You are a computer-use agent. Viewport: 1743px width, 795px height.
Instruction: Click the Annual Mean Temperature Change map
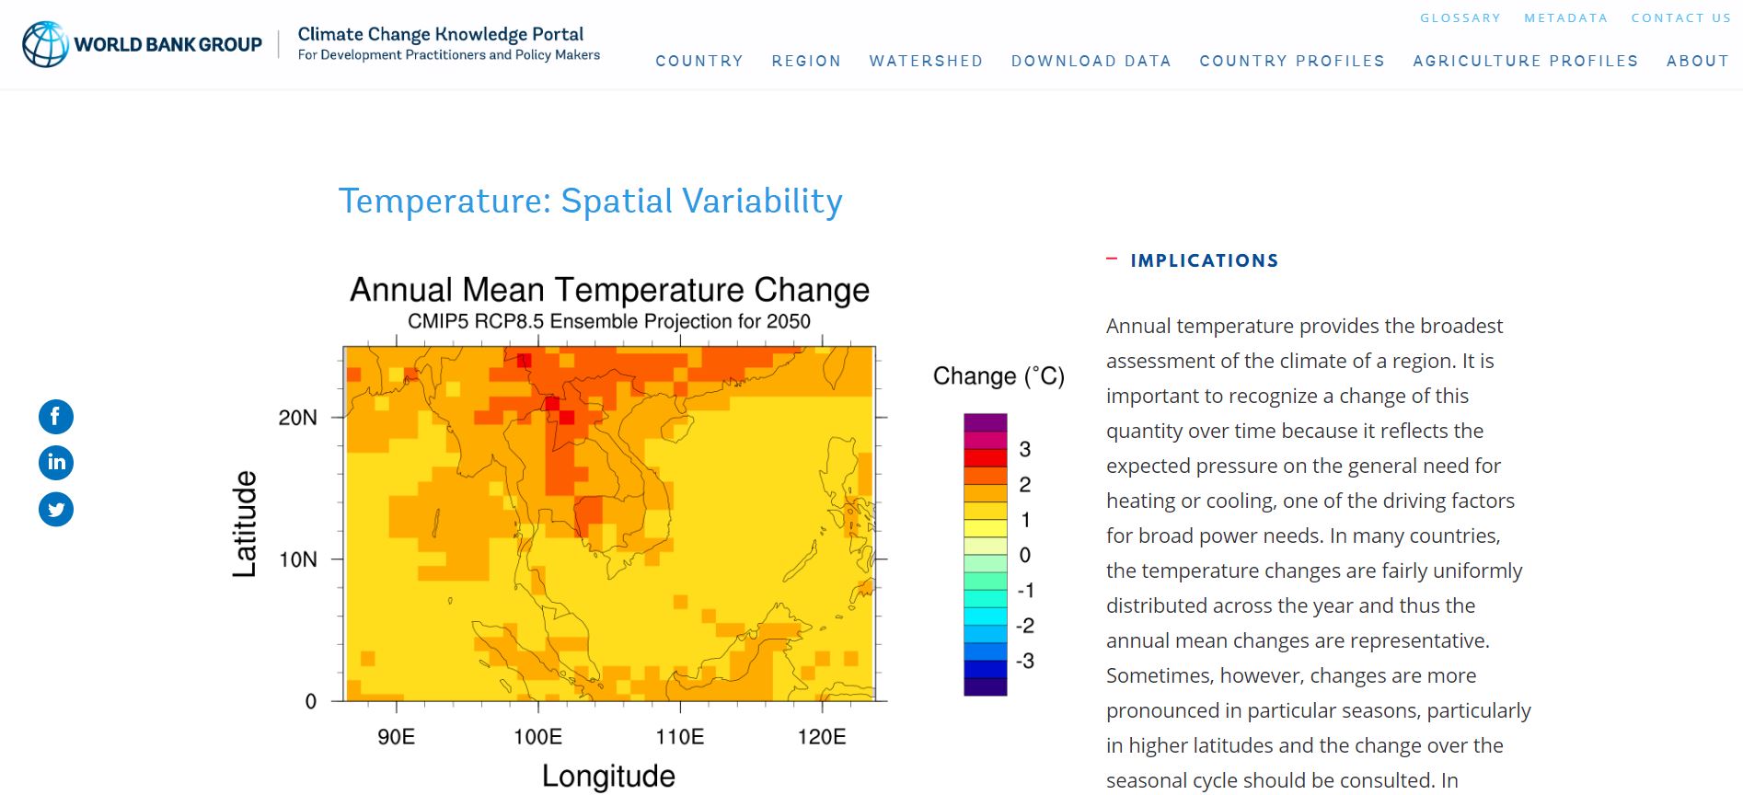608,523
